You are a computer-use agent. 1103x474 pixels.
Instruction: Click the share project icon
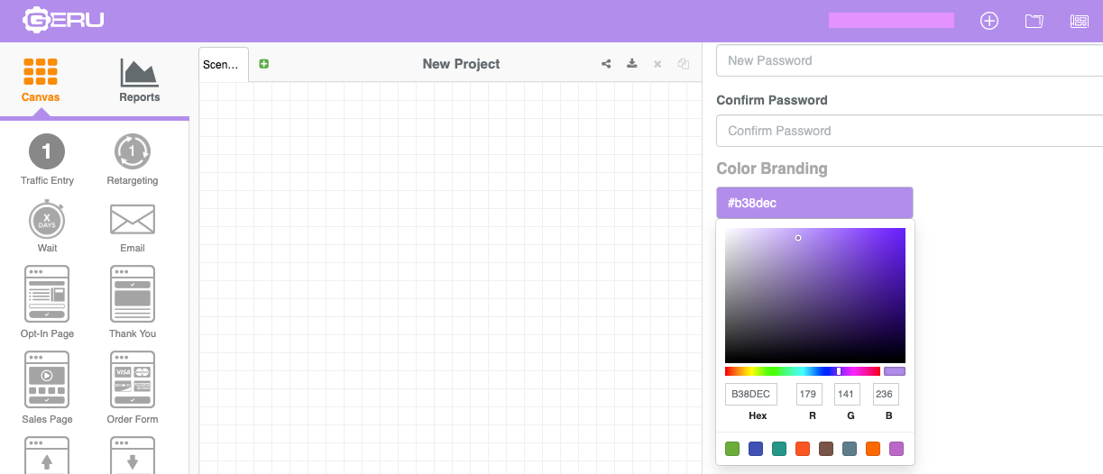coord(606,64)
